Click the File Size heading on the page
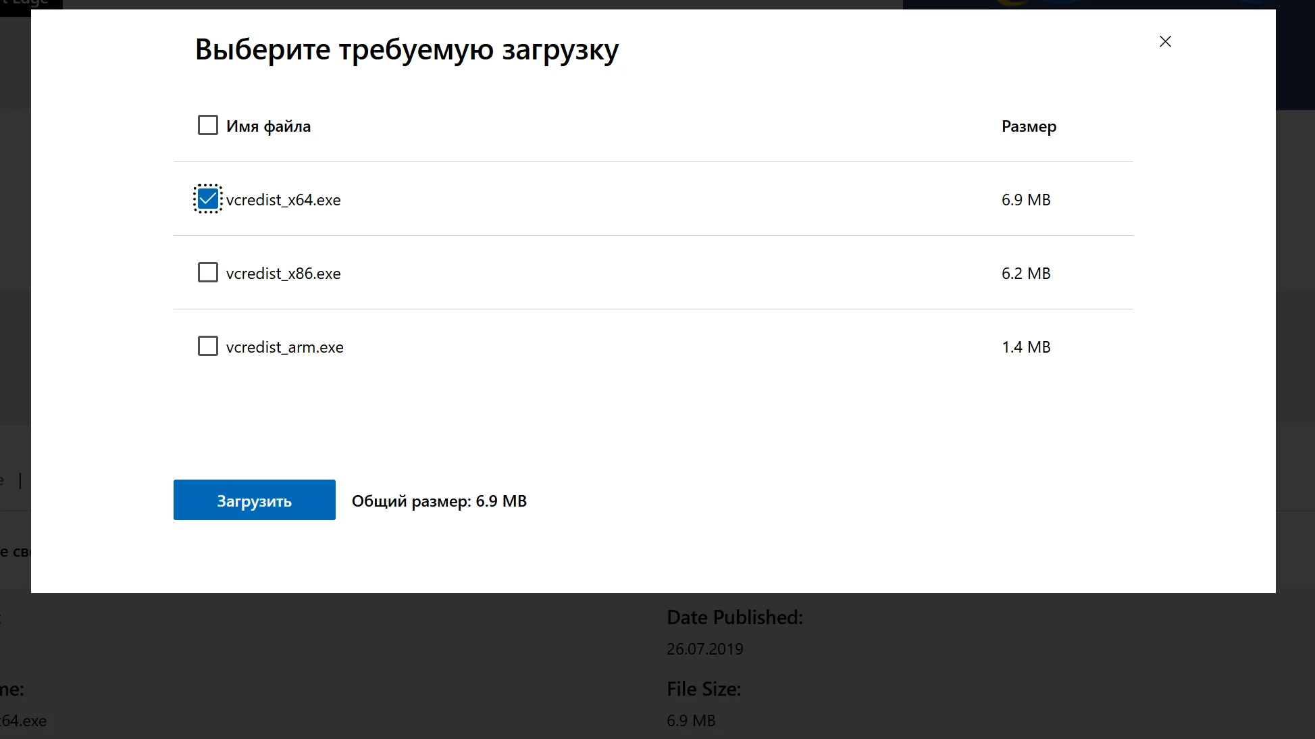This screenshot has height=739, width=1315. click(703, 689)
